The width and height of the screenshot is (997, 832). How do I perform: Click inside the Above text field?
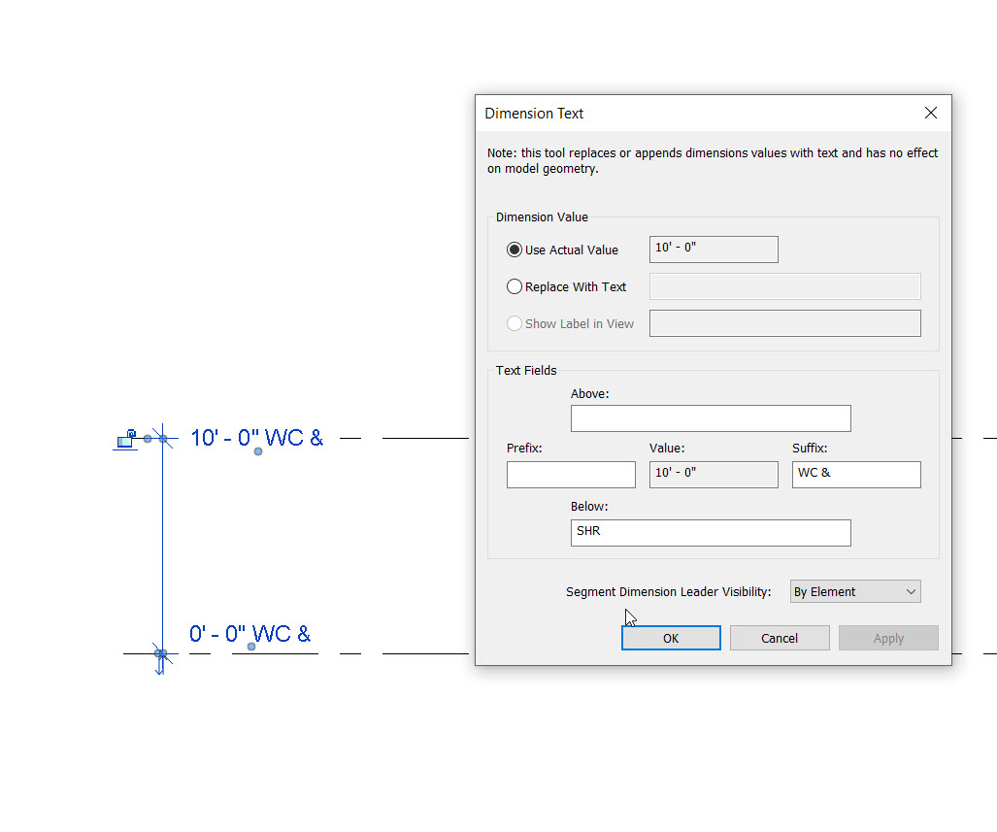tap(710, 418)
